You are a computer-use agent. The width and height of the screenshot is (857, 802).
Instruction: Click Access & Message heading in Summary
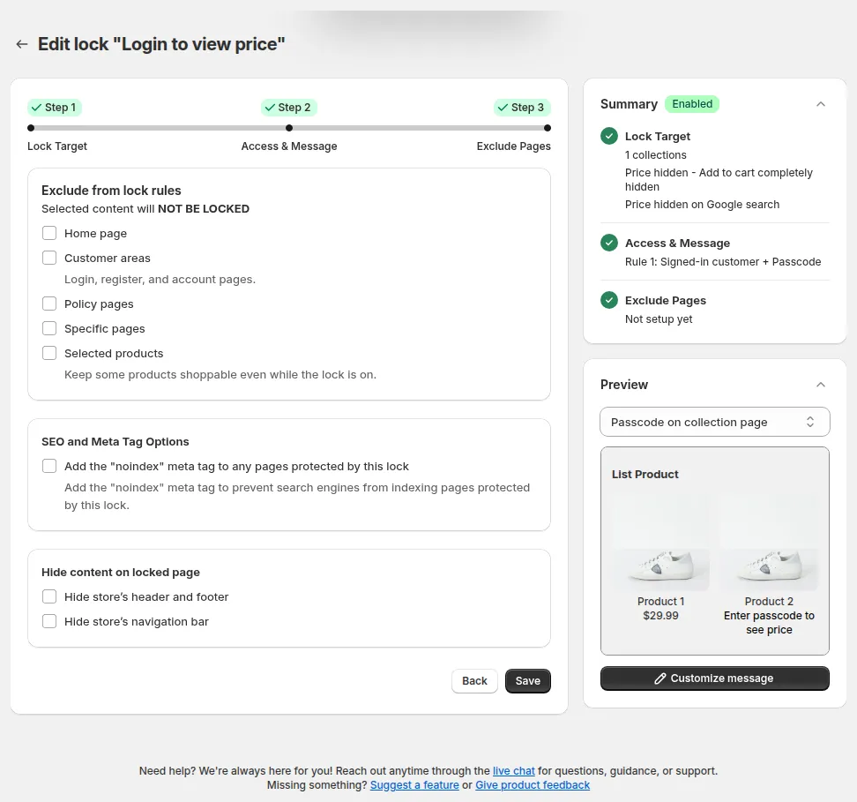tap(677, 243)
